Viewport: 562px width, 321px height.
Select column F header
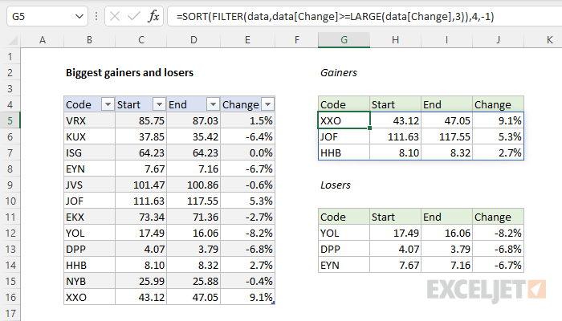pos(297,40)
